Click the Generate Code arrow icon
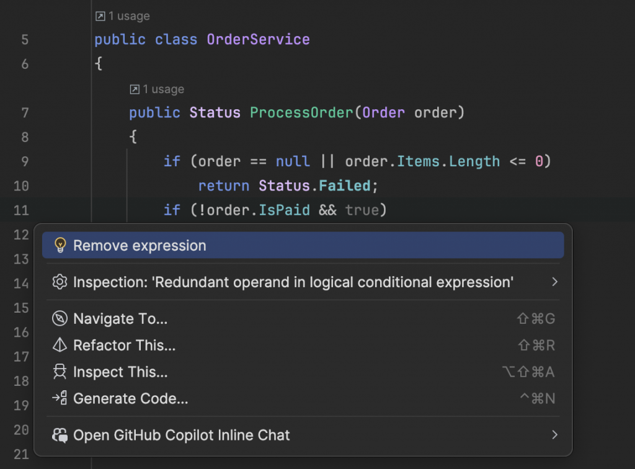The width and height of the screenshot is (635, 469). [x=60, y=398]
